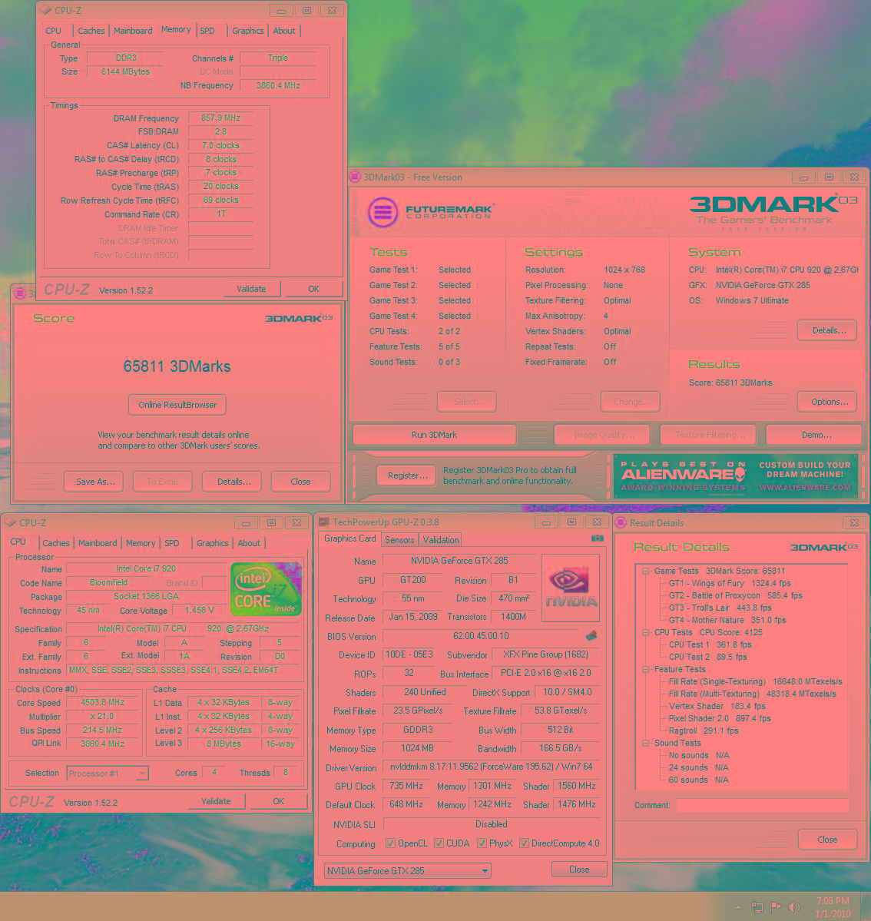Select GT2 - Battle of Proxycon row
The width and height of the screenshot is (871, 921).
pyautogui.click(x=735, y=595)
